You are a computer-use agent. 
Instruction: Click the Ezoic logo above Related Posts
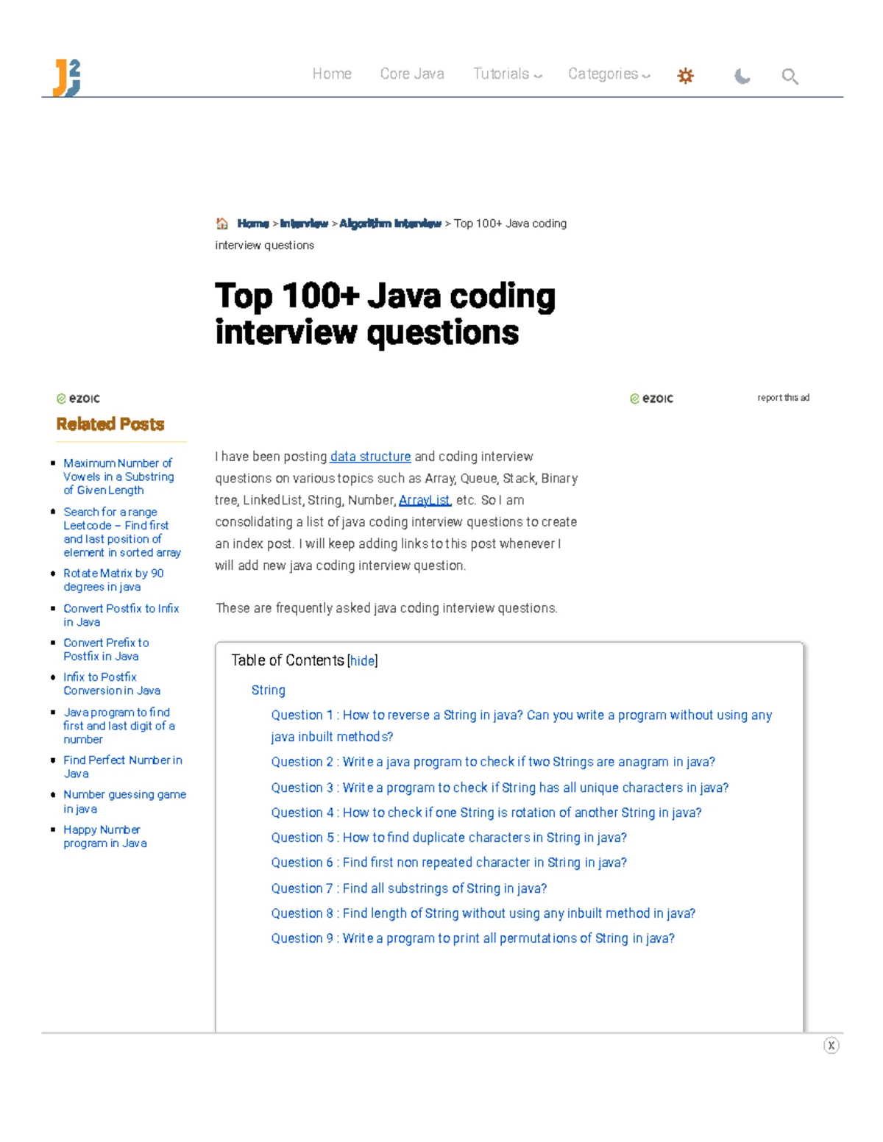point(78,399)
